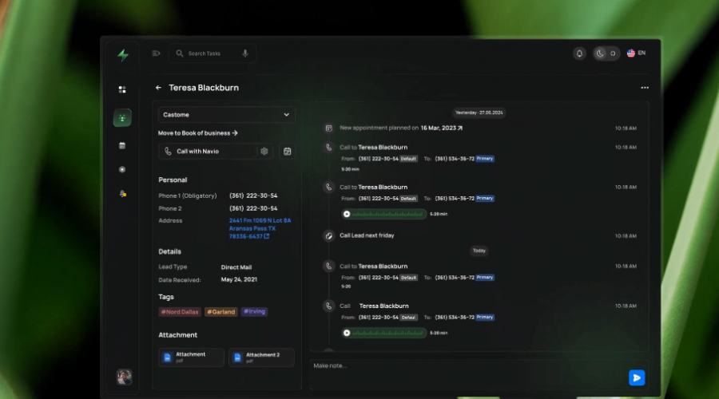Click the Tags section heading
The width and height of the screenshot is (719, 399).
click(166, 297)
